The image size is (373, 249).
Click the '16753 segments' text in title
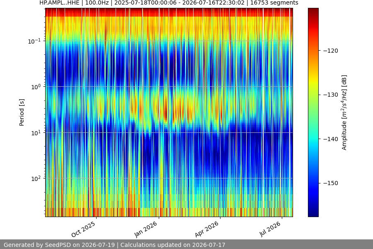(x=274, y=3)
